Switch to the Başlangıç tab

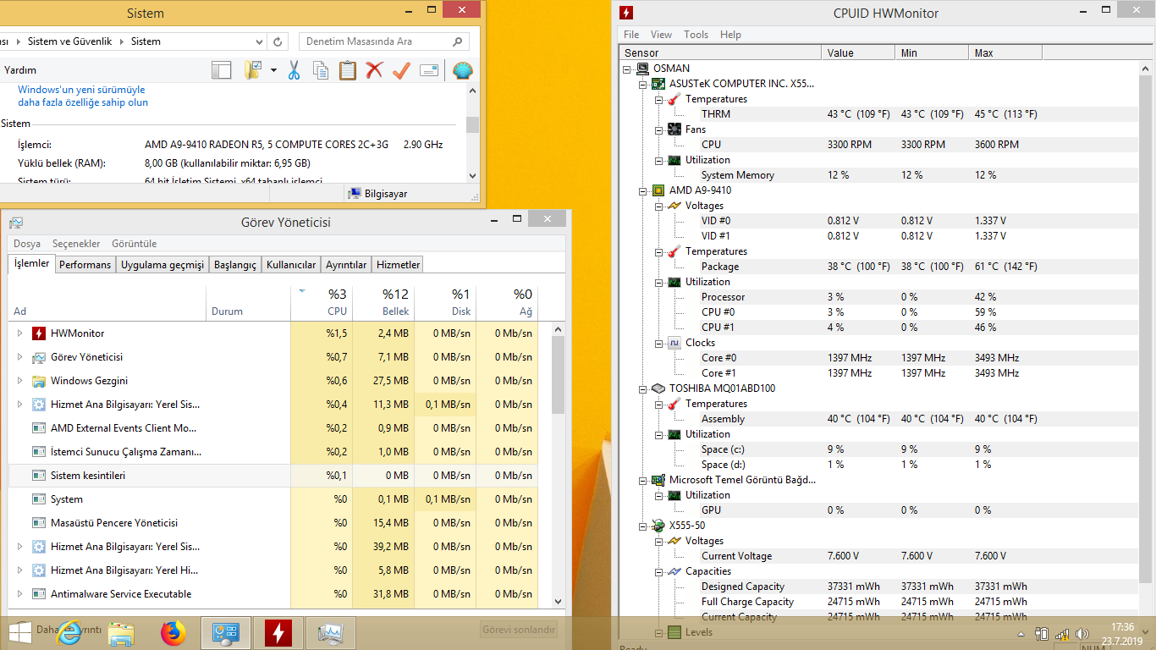click(235, 265)
